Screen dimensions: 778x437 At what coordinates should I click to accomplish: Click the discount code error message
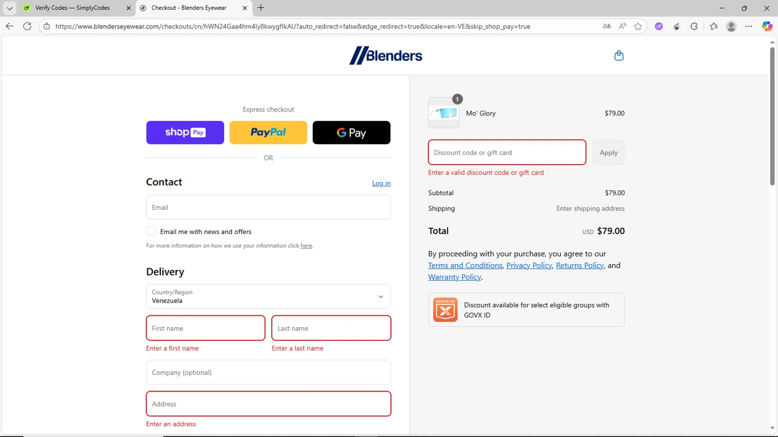(486, 172)
